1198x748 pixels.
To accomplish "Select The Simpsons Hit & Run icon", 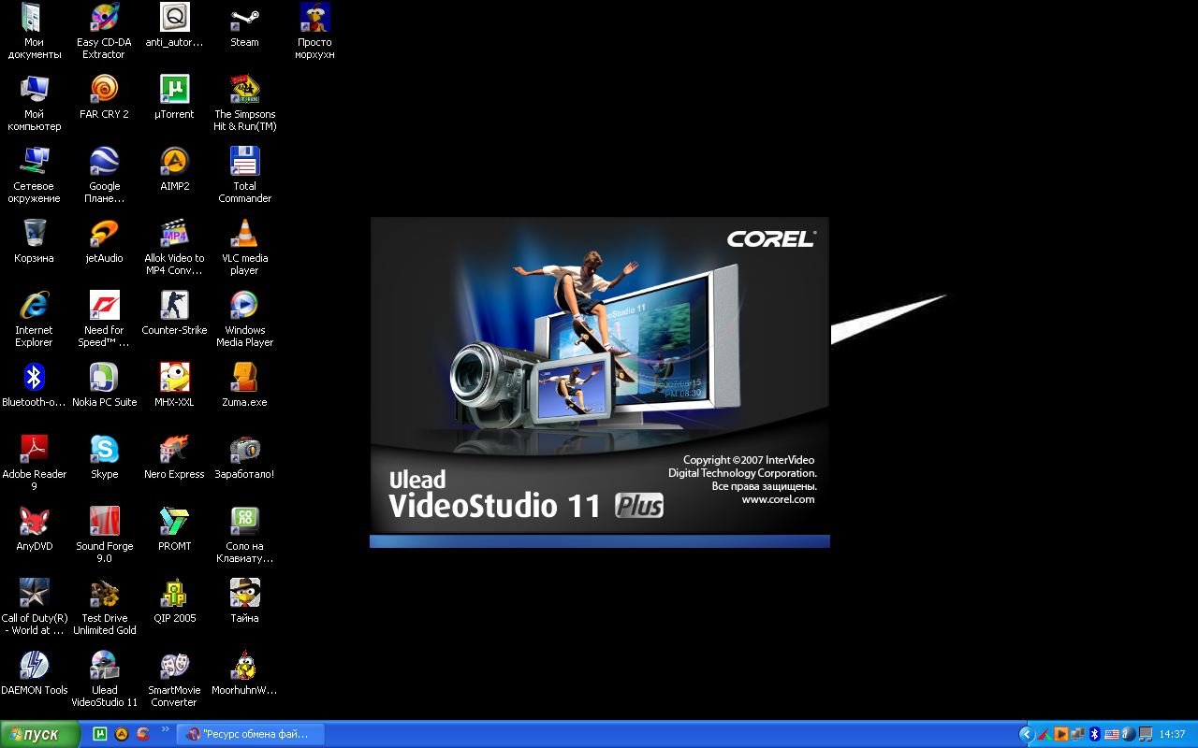I will (244, 90).
